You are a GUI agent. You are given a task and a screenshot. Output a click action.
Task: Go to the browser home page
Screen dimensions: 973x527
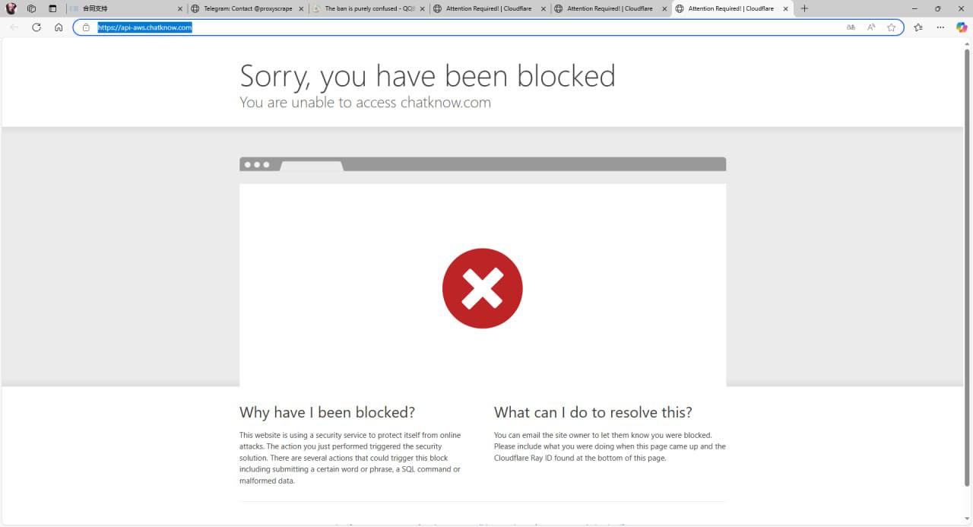click(59, 27)
